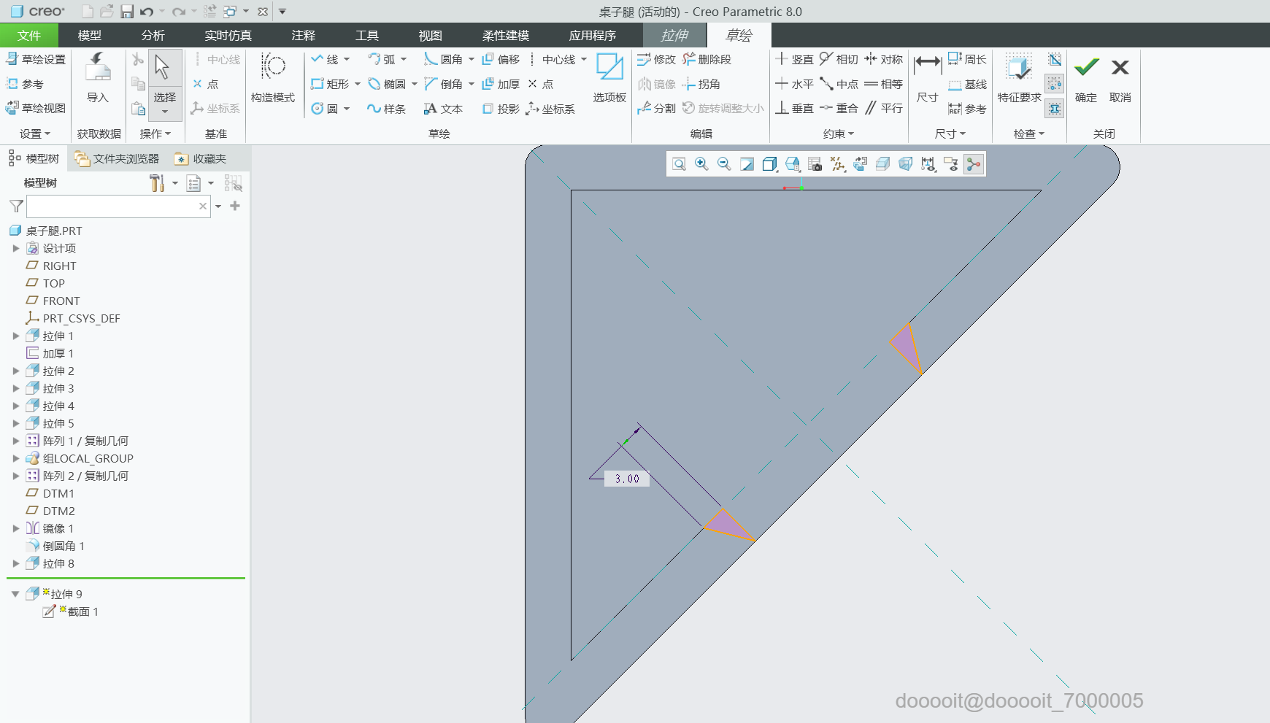The height and width of the screenshot is (723, 1270).
Task: Apply the 相切 (Tangent) constraint
Action: (x=839, y=59)
